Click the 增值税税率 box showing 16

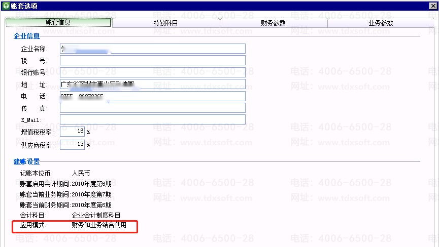tap(72, 132)
